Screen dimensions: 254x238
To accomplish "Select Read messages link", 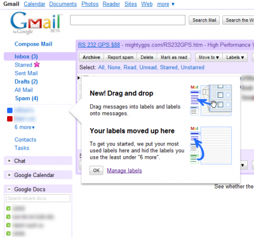I will click(130, 67).
